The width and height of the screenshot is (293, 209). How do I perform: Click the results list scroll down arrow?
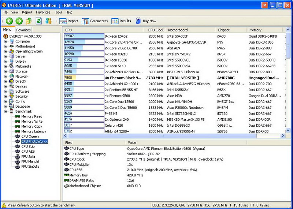coord(288,130)
